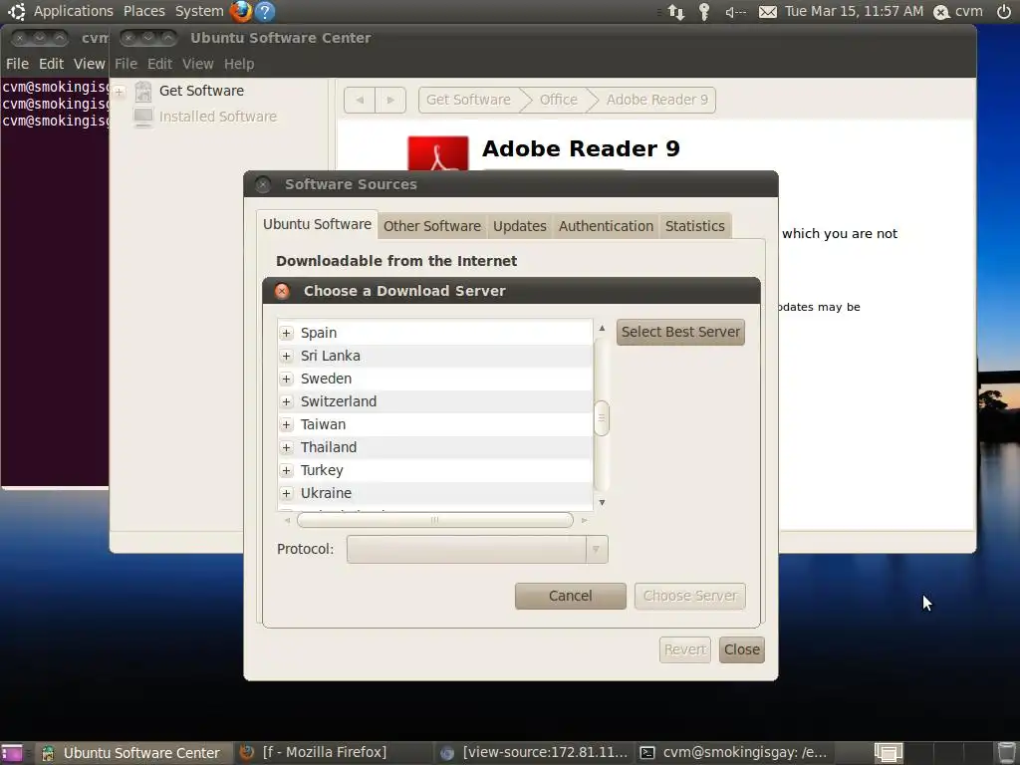Expand Get Software tree in sidebar
1020x765 pixels.
pos(120,92)
